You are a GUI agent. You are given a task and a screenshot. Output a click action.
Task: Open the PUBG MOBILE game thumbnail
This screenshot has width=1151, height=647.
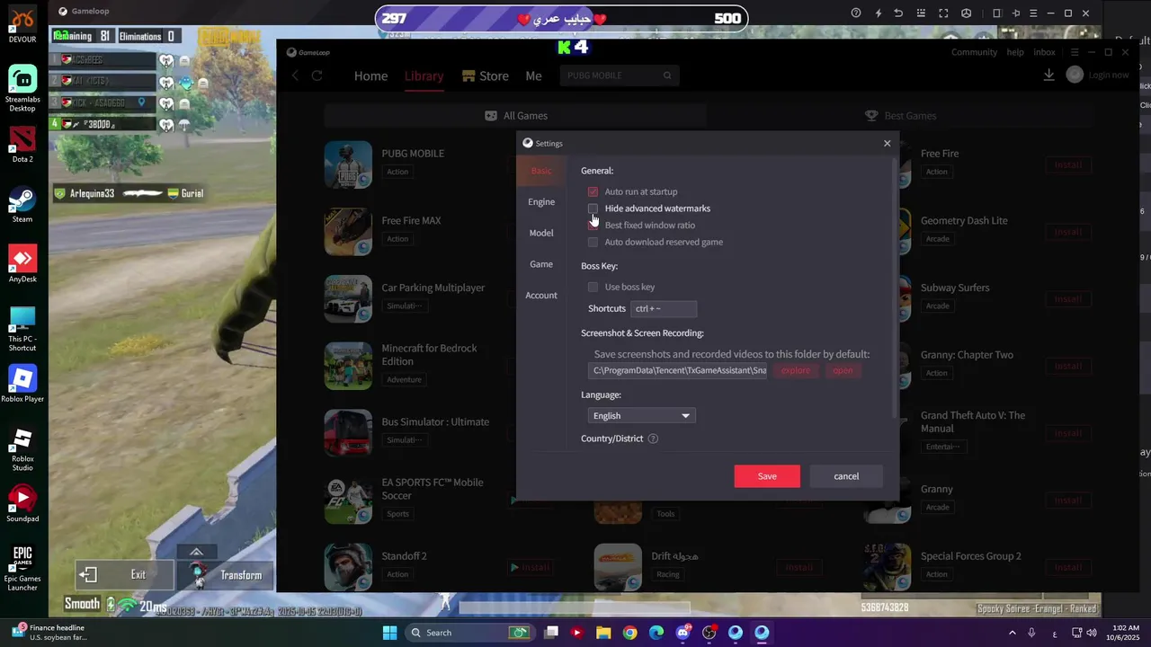348,164
